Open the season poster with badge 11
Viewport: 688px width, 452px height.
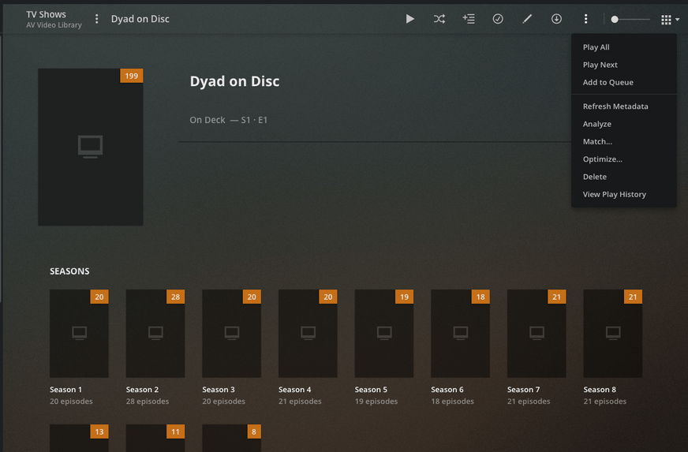pyautogui.click(x=155, y=438)
